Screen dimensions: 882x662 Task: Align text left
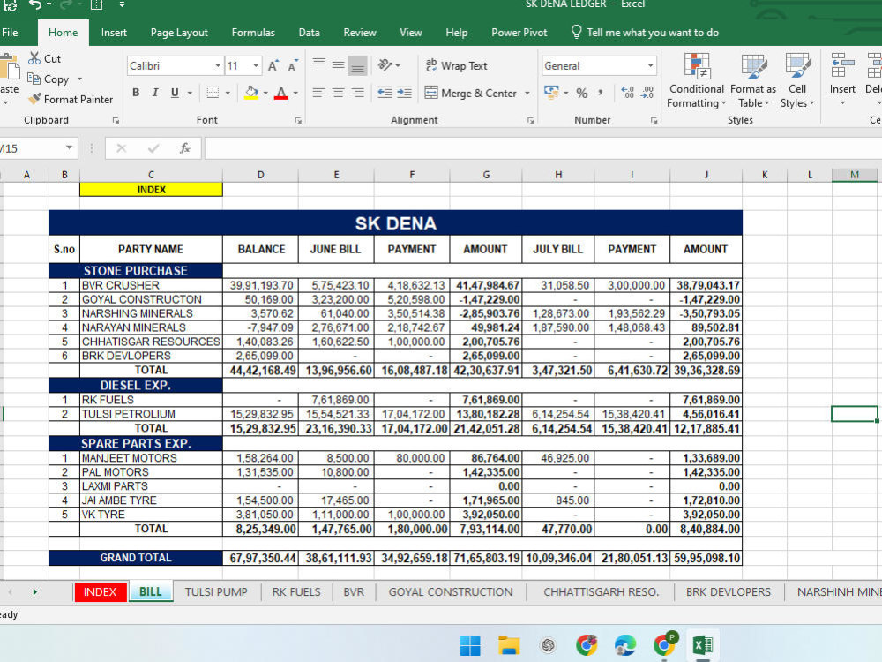(319, 93)
